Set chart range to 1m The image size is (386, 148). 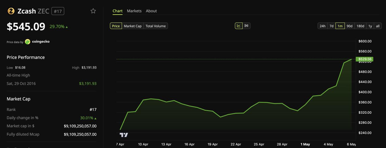pyautogui.click(x=340, y=26)
